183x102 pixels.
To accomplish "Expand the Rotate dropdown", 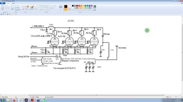I will click(x=18, y=10).
